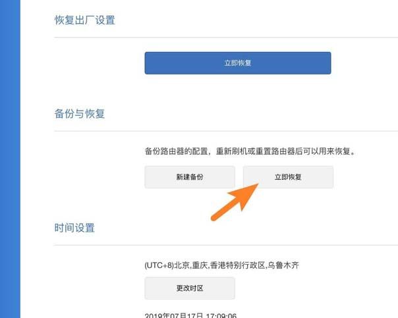Select the 备份与恢复 section heading
The width and height of the screenshot is (398, 318).
[80, 114]
